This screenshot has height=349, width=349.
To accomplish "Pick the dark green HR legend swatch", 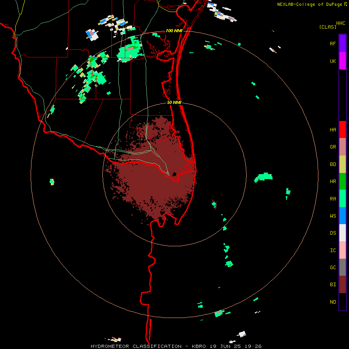I will click(342, 181).
